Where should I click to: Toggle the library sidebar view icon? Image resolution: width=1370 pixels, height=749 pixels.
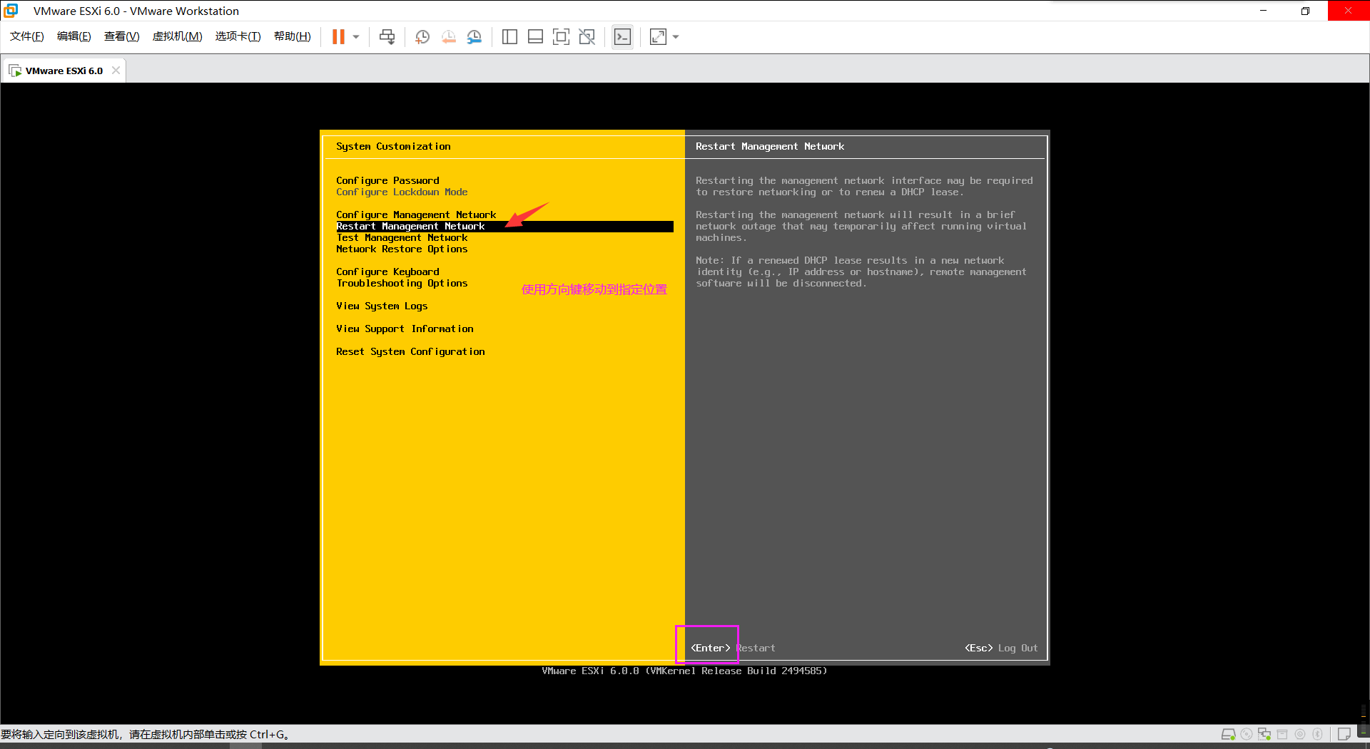coord(509,37)
